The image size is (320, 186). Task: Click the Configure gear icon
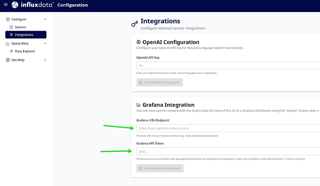pyautogui.click(x=7, y=19)
